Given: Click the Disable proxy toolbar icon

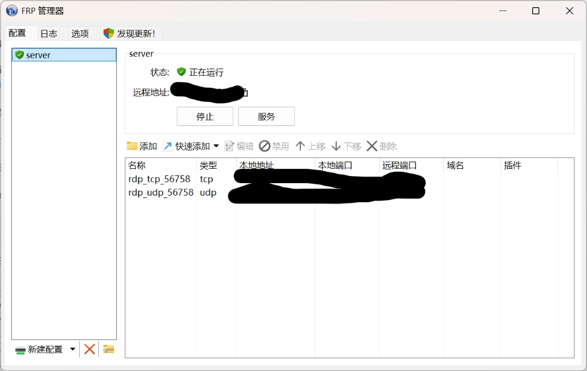Looking at the screenshot, I should pyautogui.click(x=265, y=146).
